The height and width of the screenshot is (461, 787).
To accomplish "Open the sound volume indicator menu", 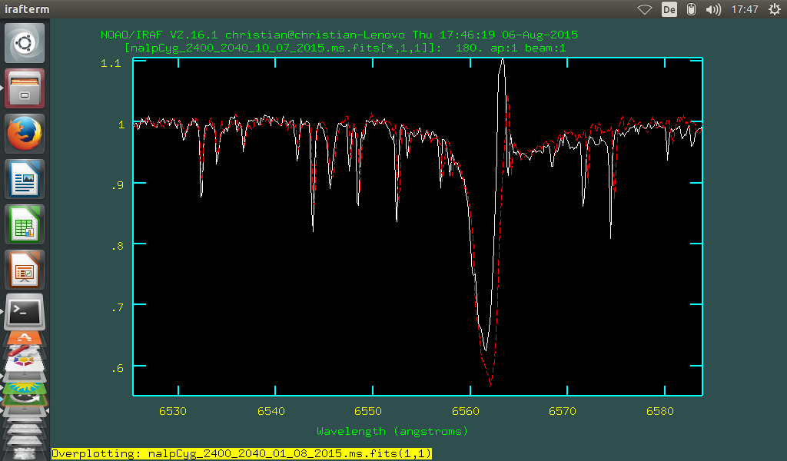I will 713,9.
